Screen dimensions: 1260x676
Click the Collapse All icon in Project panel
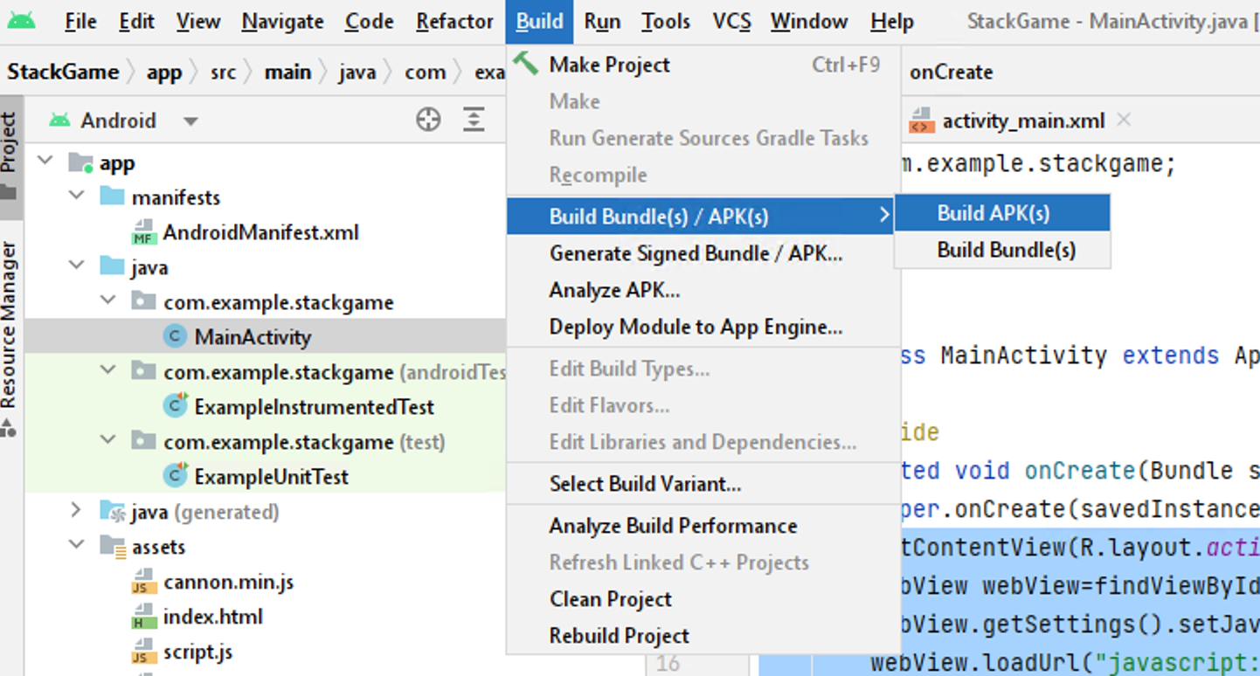click(474, 121)
